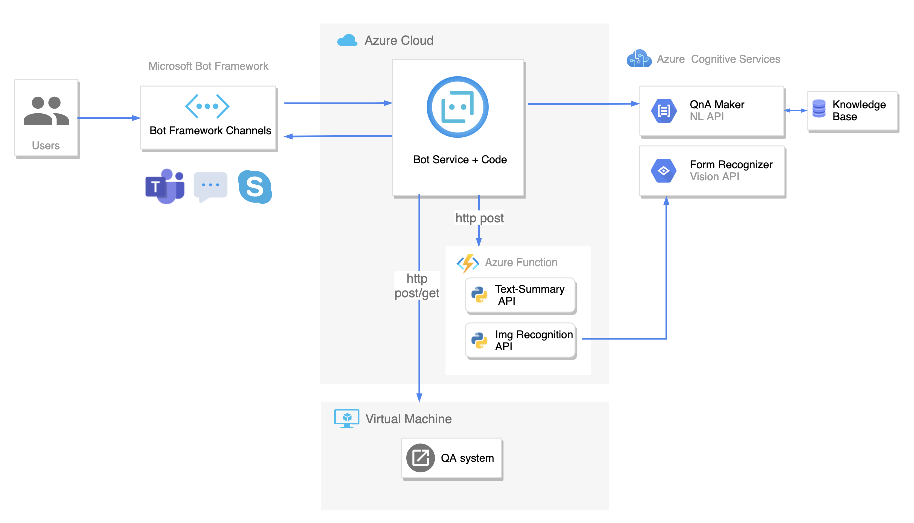Select the "Knowledge Base" label

[x=859, y=110]
